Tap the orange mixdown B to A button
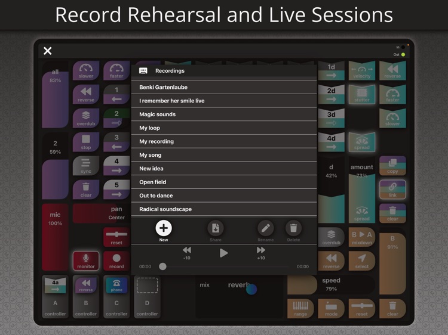448x335 pixels. point(362,237)
